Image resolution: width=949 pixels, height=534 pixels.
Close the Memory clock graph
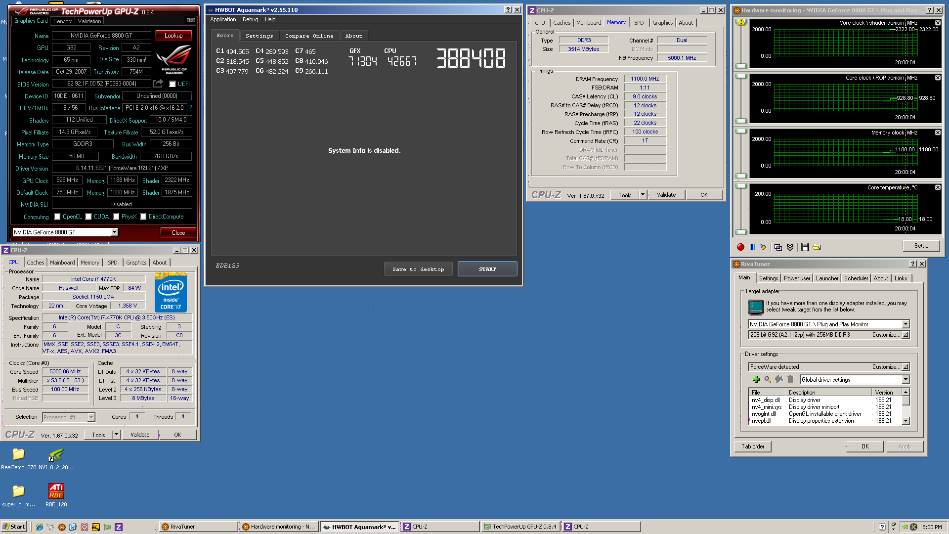[938, 133]
